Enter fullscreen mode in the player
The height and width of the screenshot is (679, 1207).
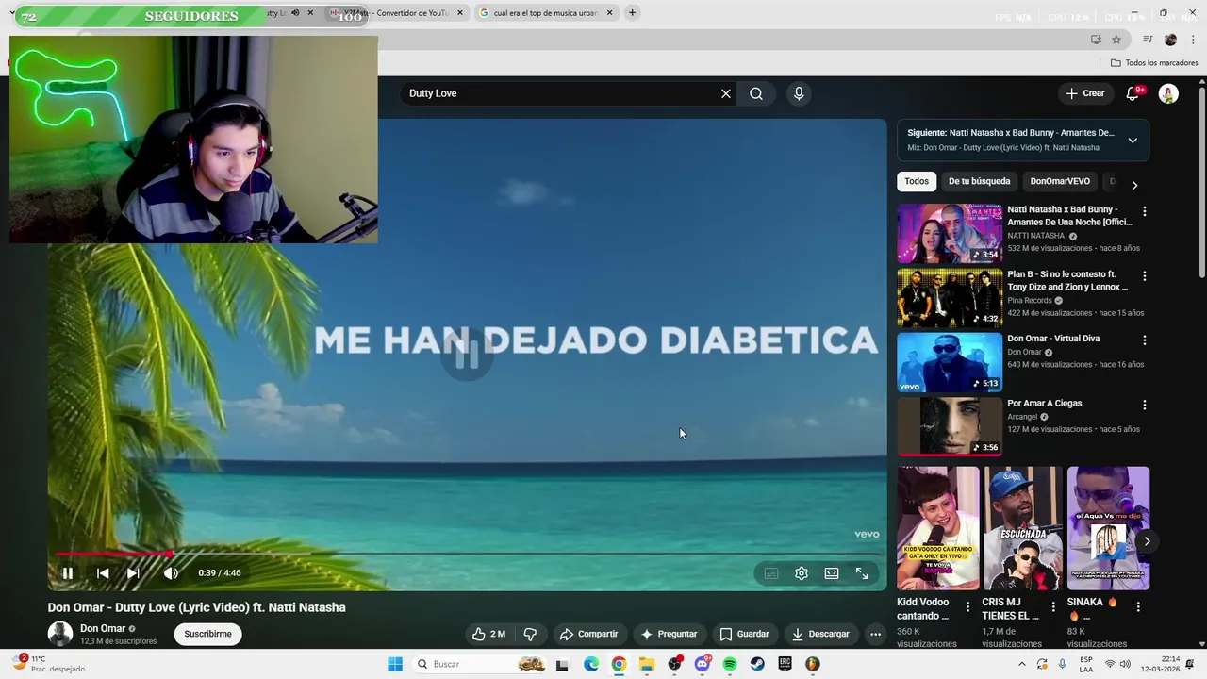coord(862,573)
